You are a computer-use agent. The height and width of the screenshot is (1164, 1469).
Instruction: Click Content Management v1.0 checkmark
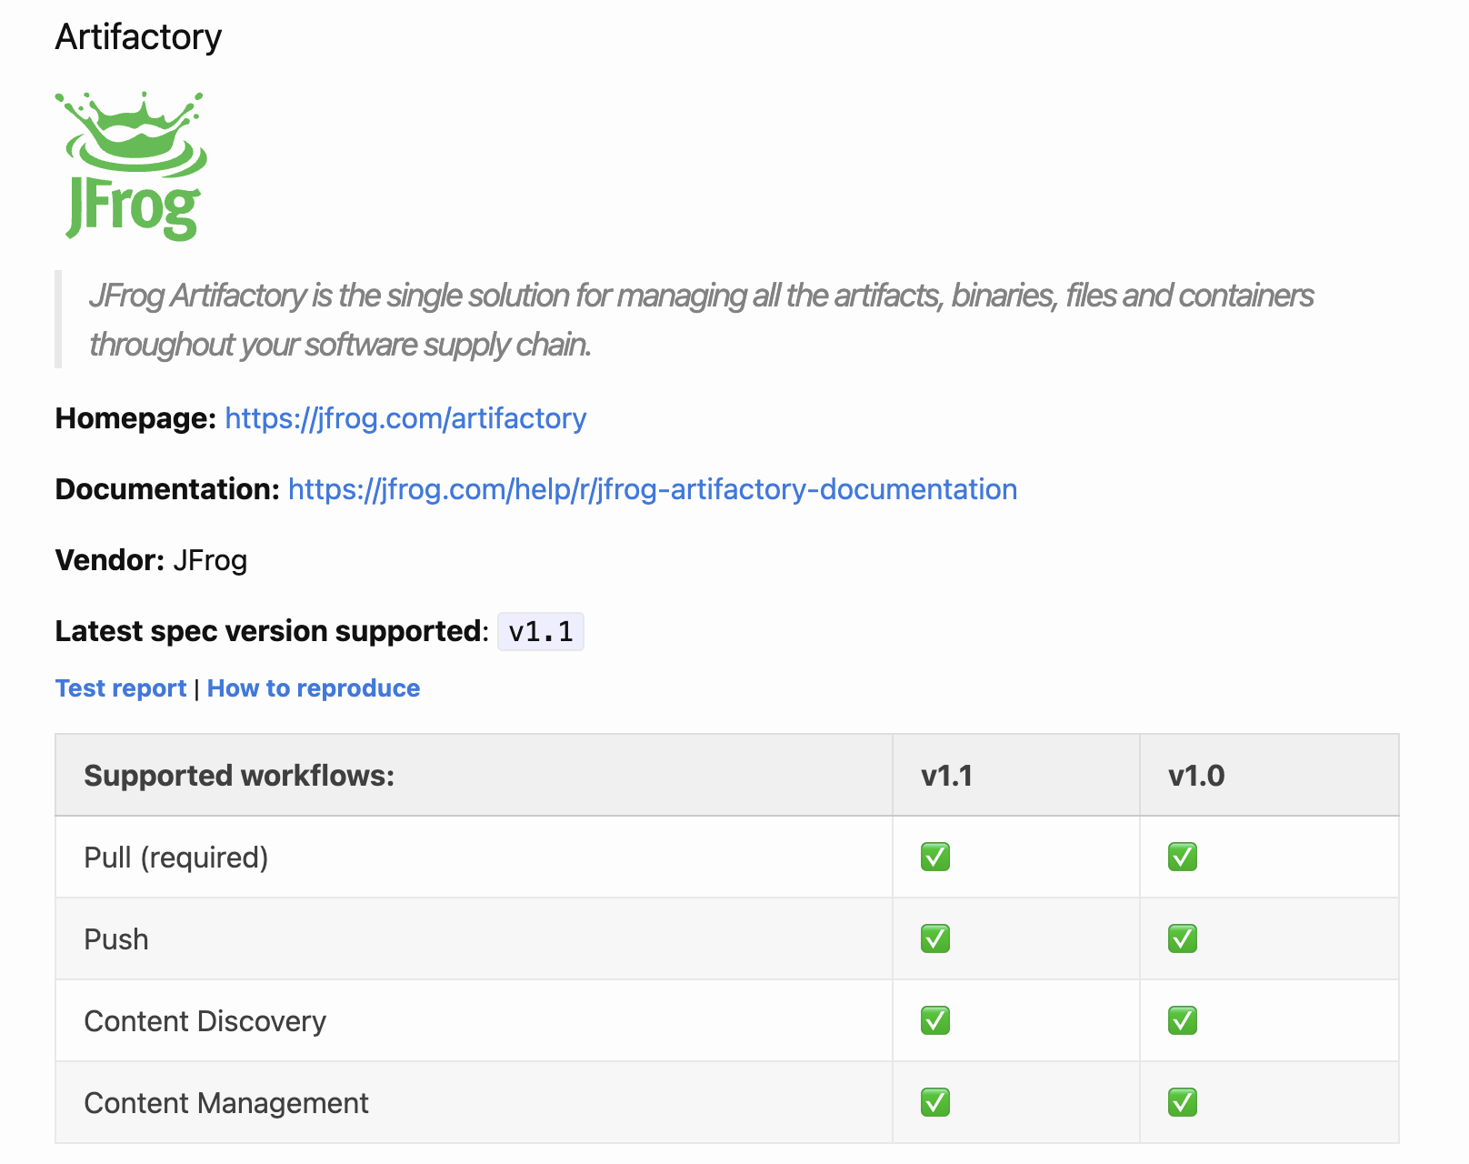pos(1182,1102)
